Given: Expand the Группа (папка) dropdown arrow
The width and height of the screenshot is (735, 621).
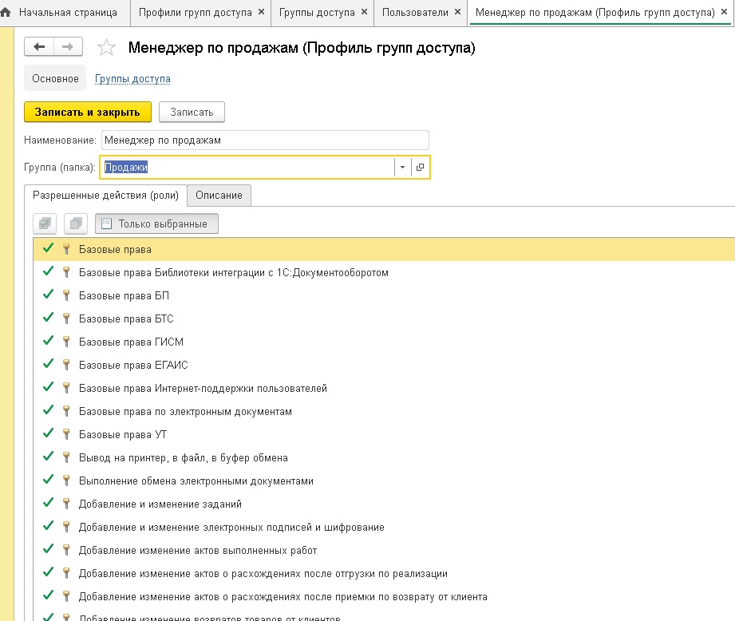Looking at the screenshot, I should [x=402, y=168].
